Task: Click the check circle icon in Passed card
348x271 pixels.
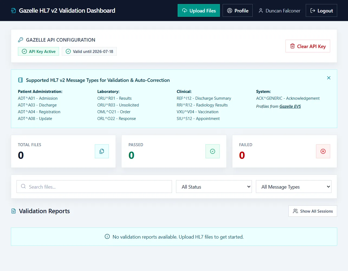Action: click(x=213, y=151)
